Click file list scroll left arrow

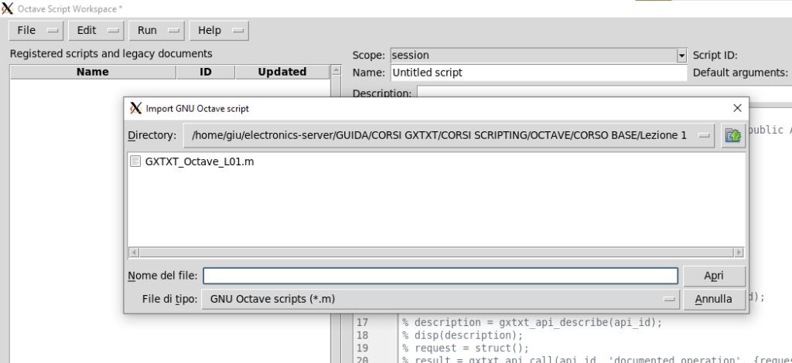coord(135,252)
